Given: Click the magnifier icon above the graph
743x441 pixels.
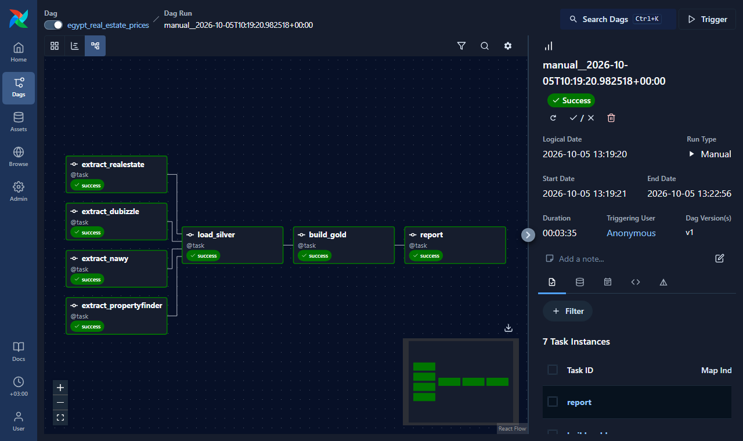Looking at the screenshot, I should 485,46.
